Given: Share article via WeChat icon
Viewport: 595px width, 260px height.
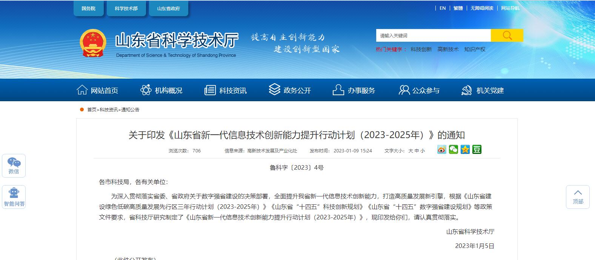Looking at the screenshot, I should click(x=454, y=150).
